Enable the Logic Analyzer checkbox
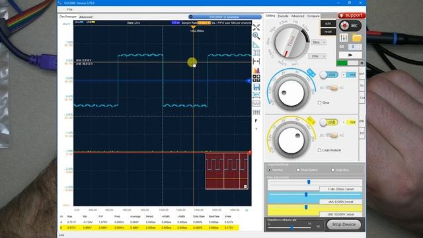This screenshot has width=423, height=238. [320, 150]
